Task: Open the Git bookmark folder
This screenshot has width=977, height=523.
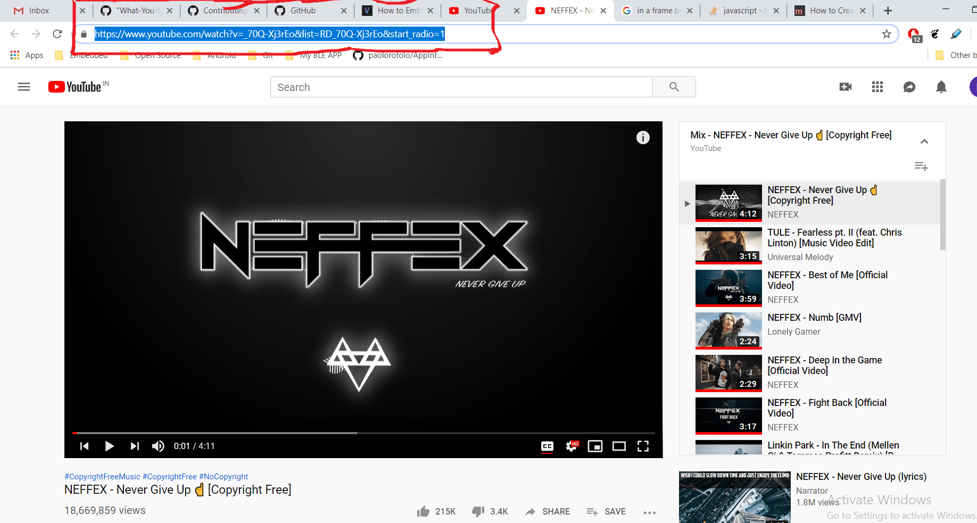Action: pos(261,55)
